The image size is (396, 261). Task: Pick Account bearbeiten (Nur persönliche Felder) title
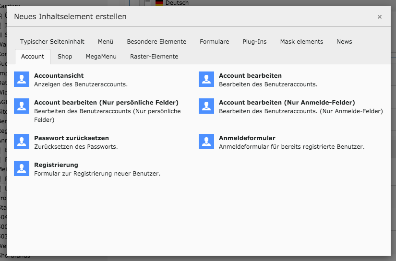point(107,103)
